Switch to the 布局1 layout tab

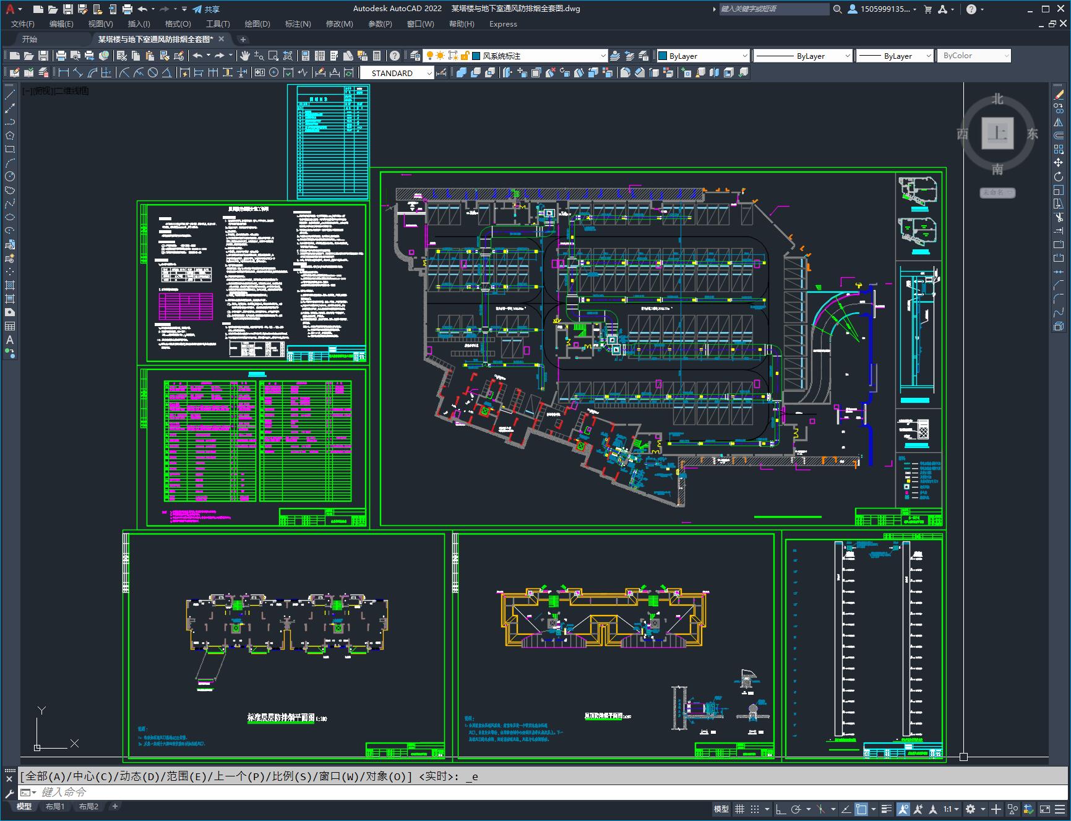pos(55,806)
